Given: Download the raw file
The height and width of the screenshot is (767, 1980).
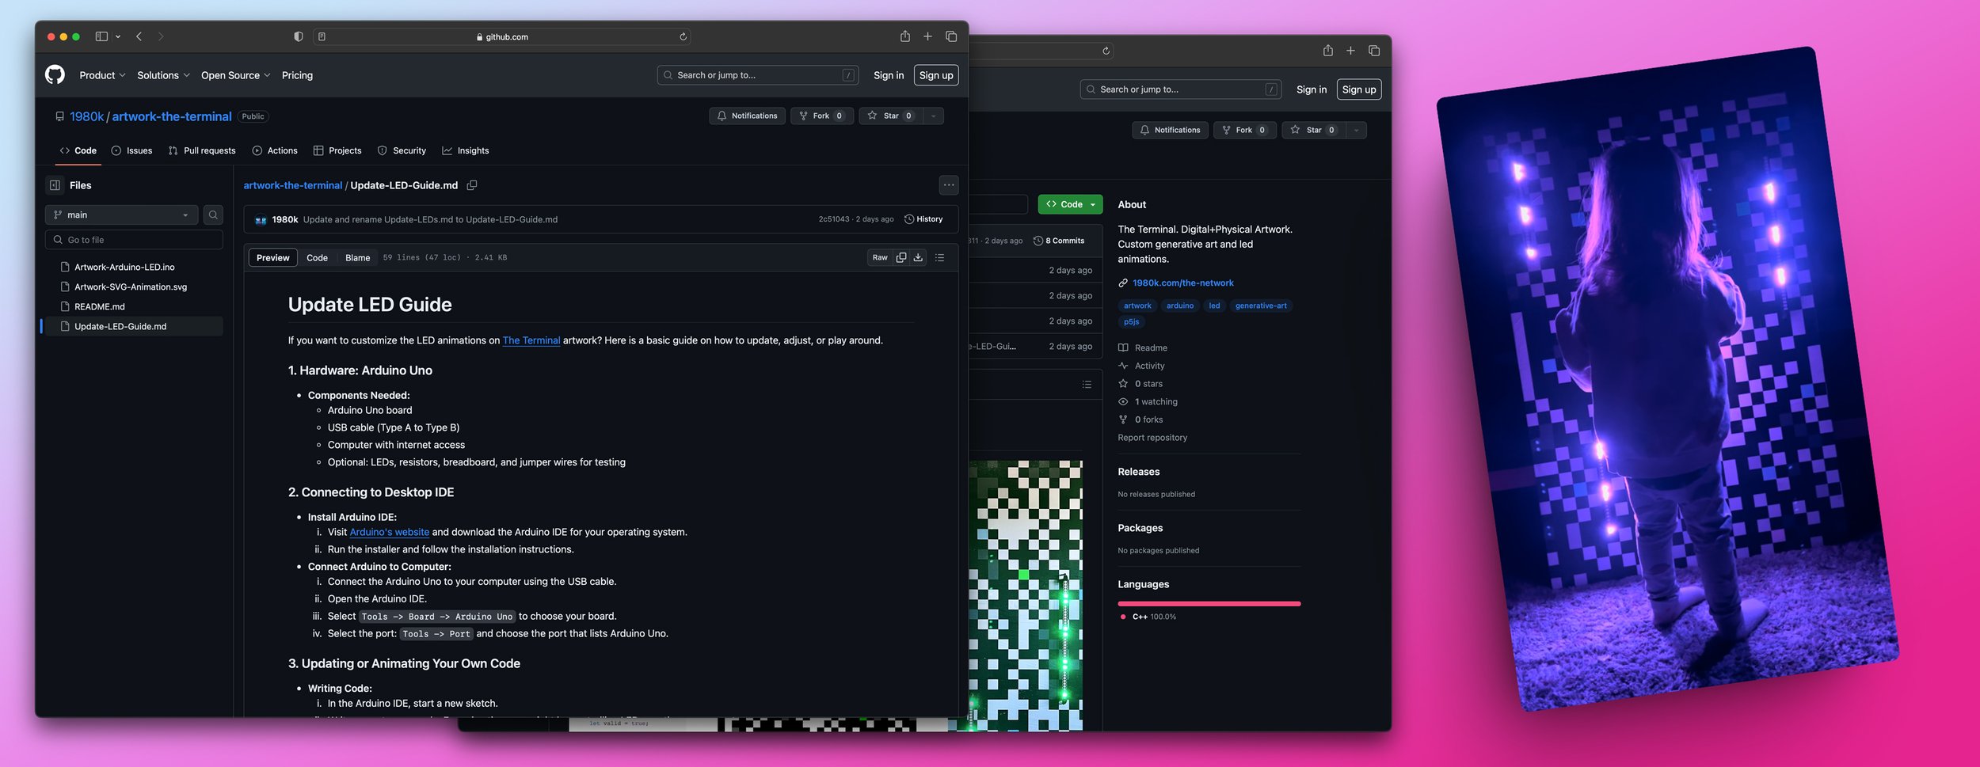Looking at the screenshot, I should click(918, 258).
